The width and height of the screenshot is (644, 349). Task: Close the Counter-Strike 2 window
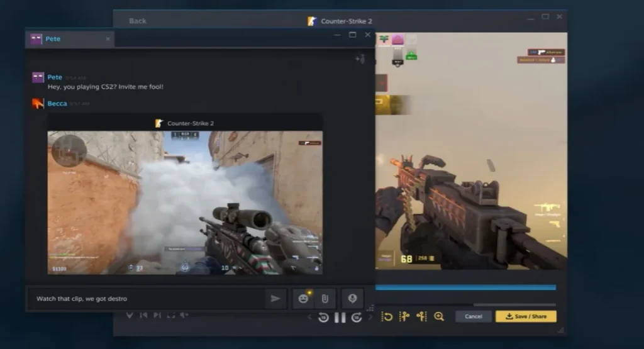[x=559, y=17]
